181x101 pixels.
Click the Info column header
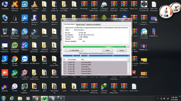83,59
